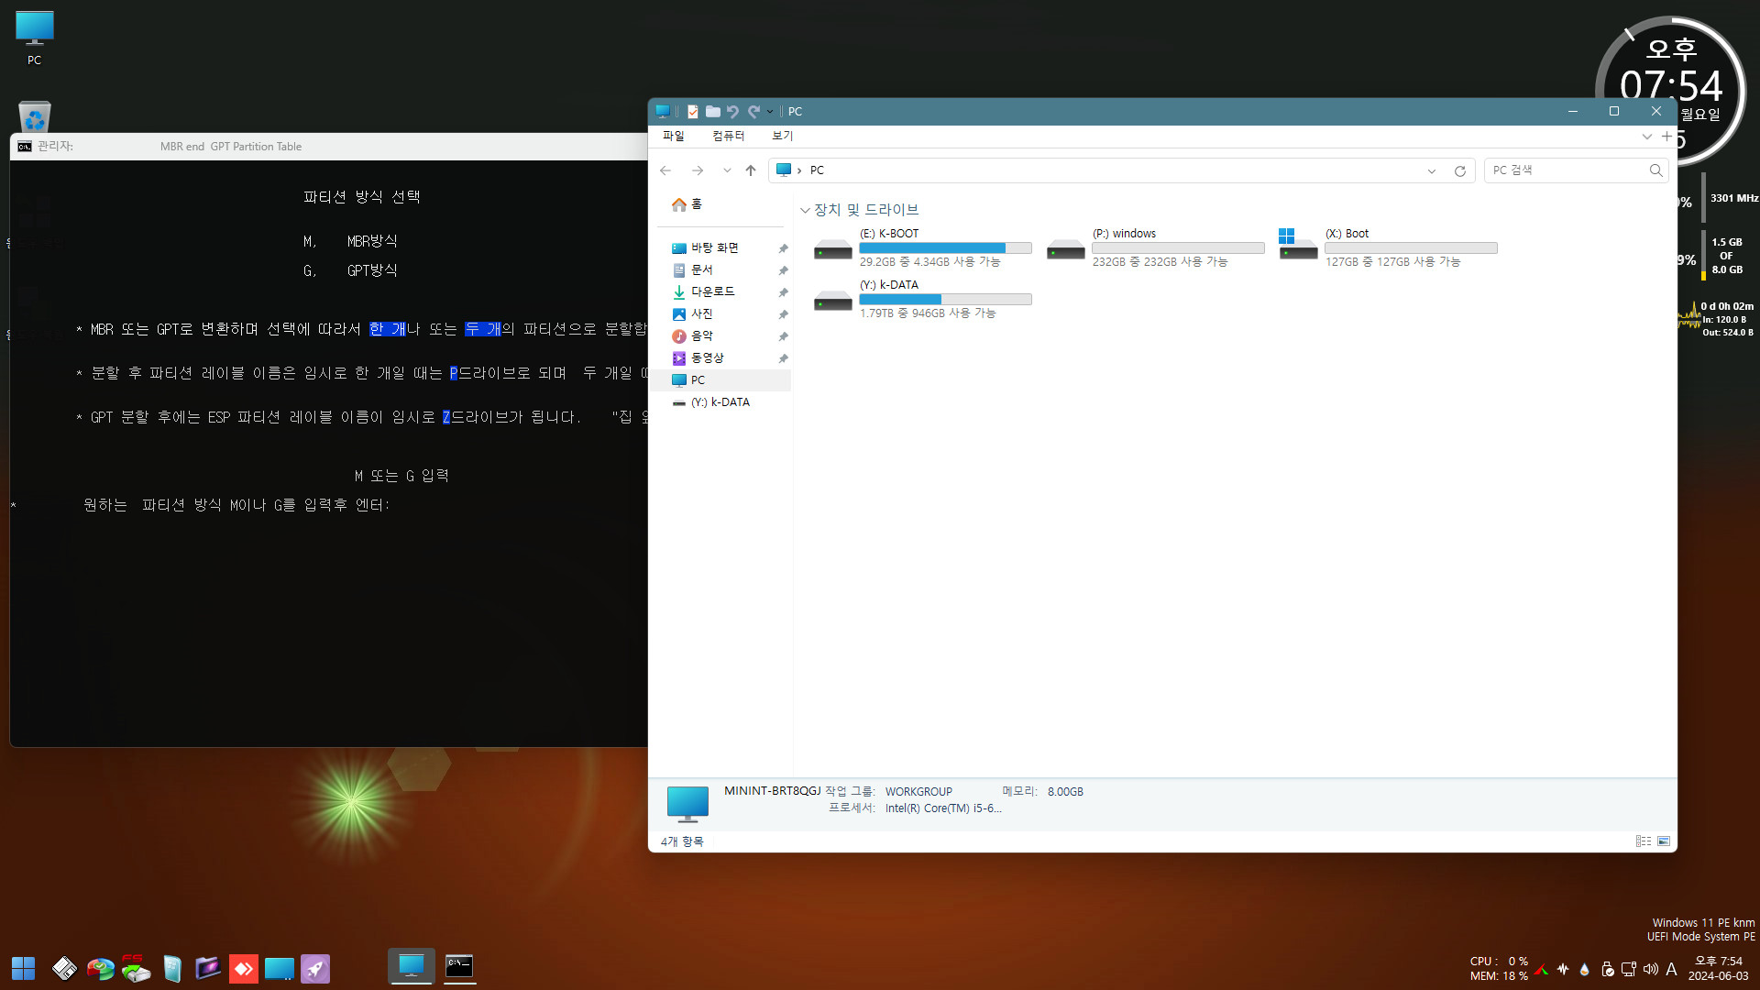Select the (P:) windows drive

(1155, 248)
